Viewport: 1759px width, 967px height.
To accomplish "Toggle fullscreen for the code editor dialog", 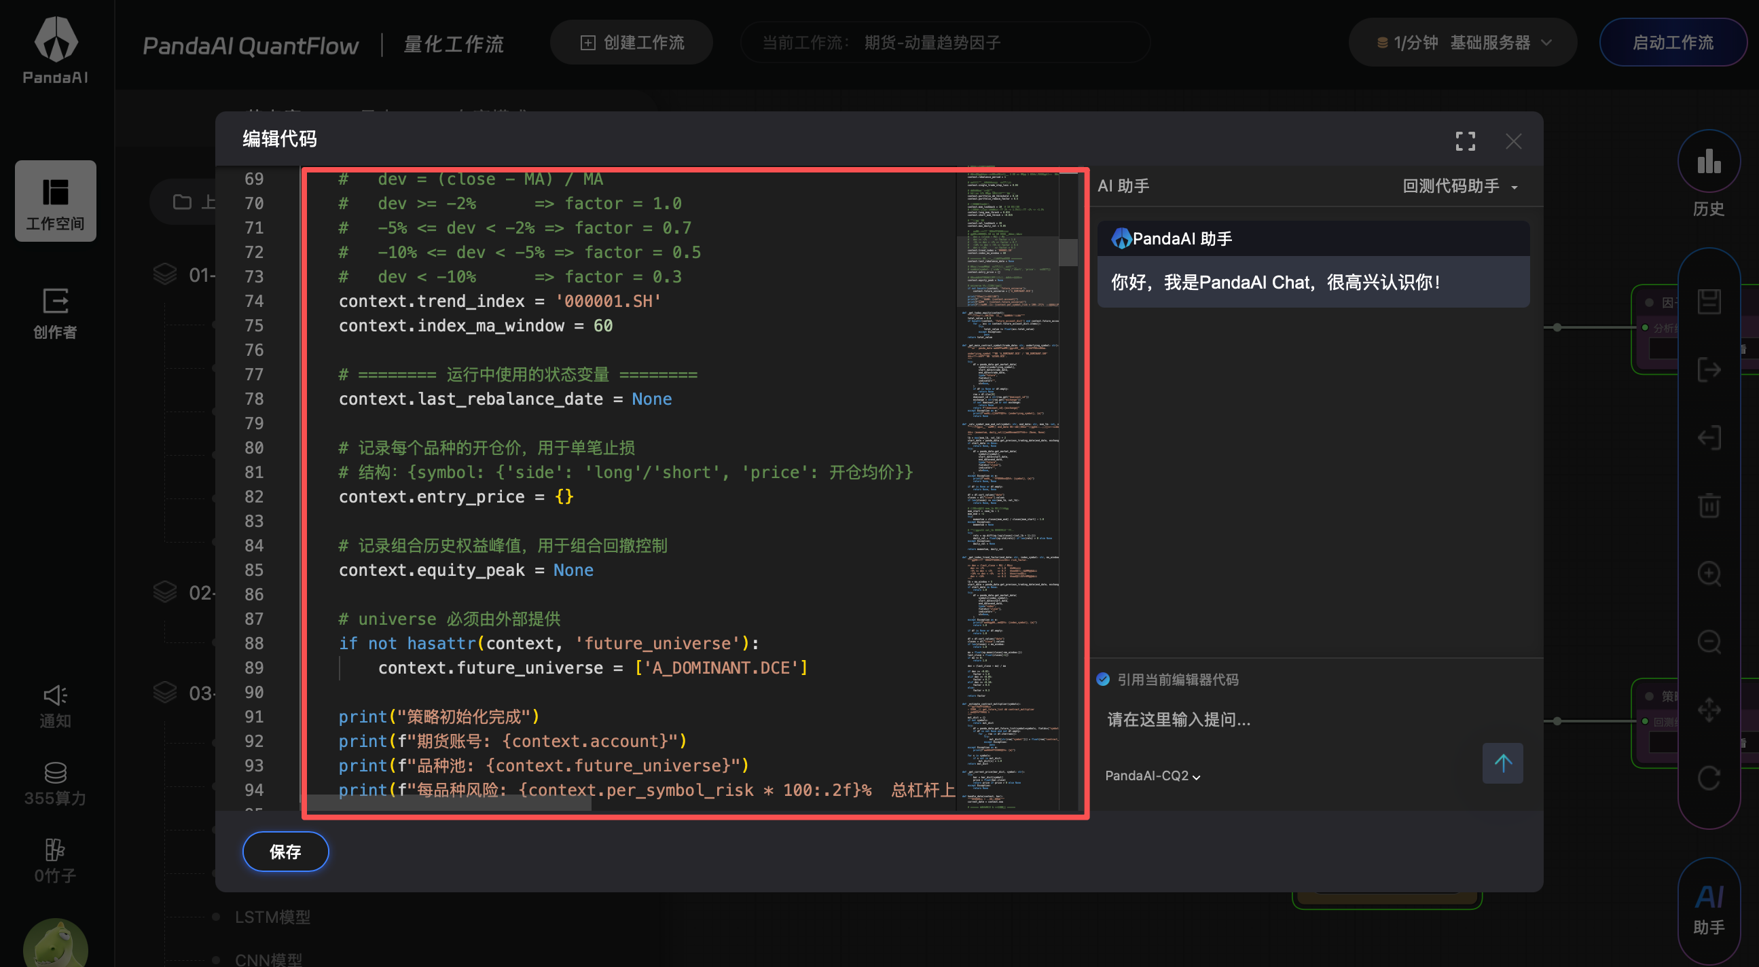I will coord(1466,141).
